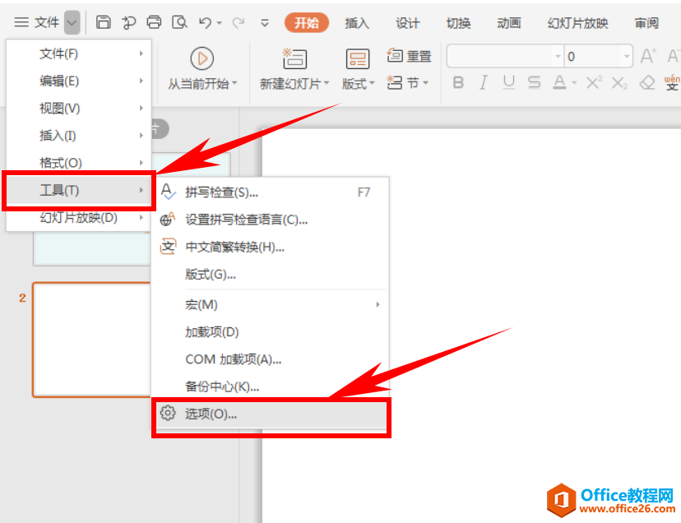Image resolution: width=681 pixels, height=523 pixels.
Task: Open the quick access toolbar customize chevron
Action: (x=265, y=24)
